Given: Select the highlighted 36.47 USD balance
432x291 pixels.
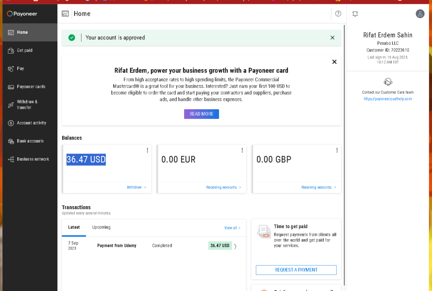Looking at the screenshot, I should tap(86, 159).
